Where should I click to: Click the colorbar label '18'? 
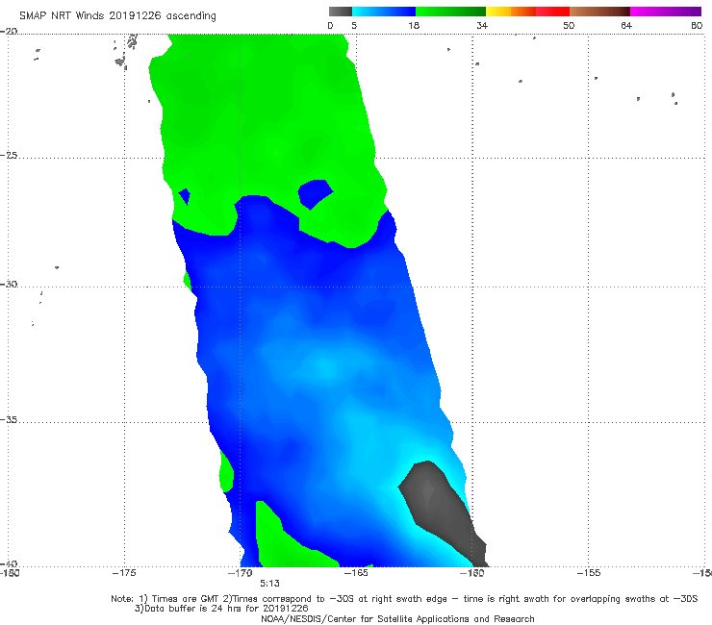[414, 25]
